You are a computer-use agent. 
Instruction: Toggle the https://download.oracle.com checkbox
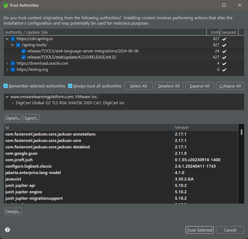pos(13,63)
